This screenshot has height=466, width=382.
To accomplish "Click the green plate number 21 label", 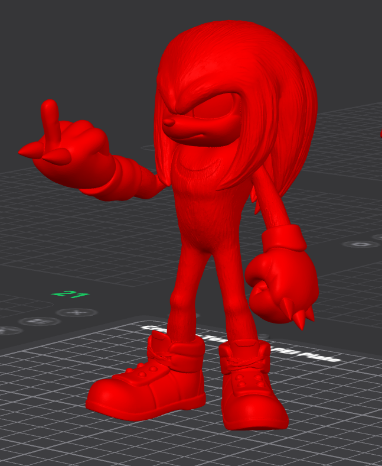I will (x=70, y=295).
